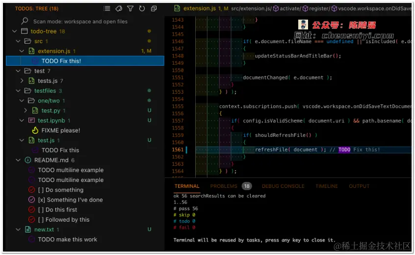
Task: Click the src folder icon
Action: (x=28, y=41)
